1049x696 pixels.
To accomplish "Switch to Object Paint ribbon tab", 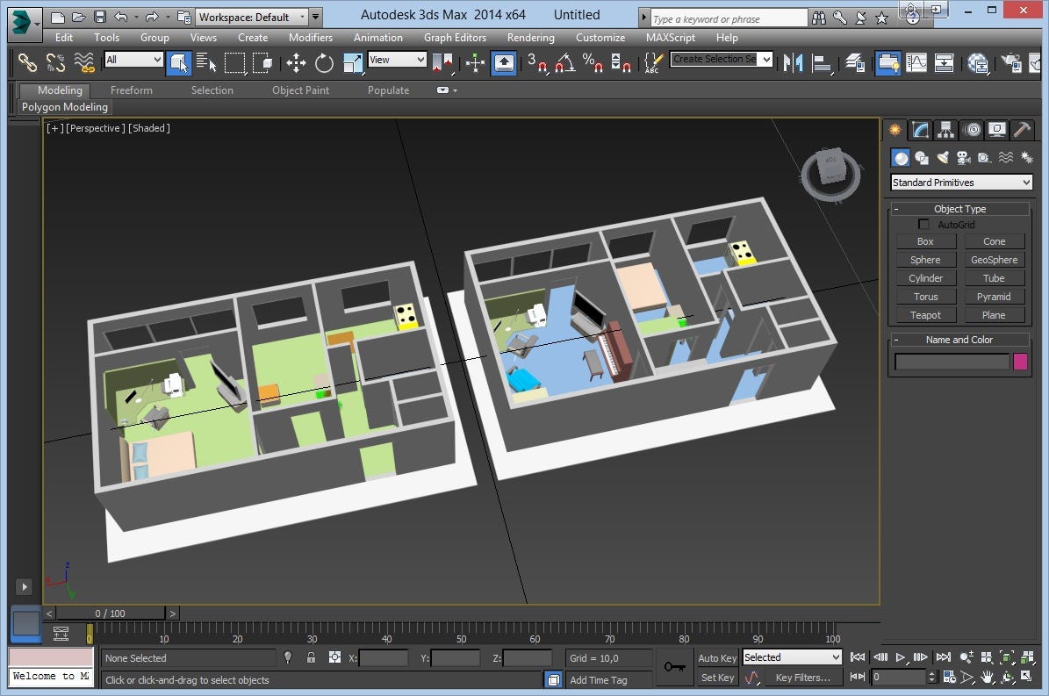I will [x=300, y=90].
